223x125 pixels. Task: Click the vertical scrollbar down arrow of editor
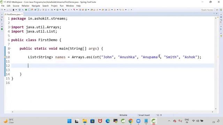pos(216,109)
